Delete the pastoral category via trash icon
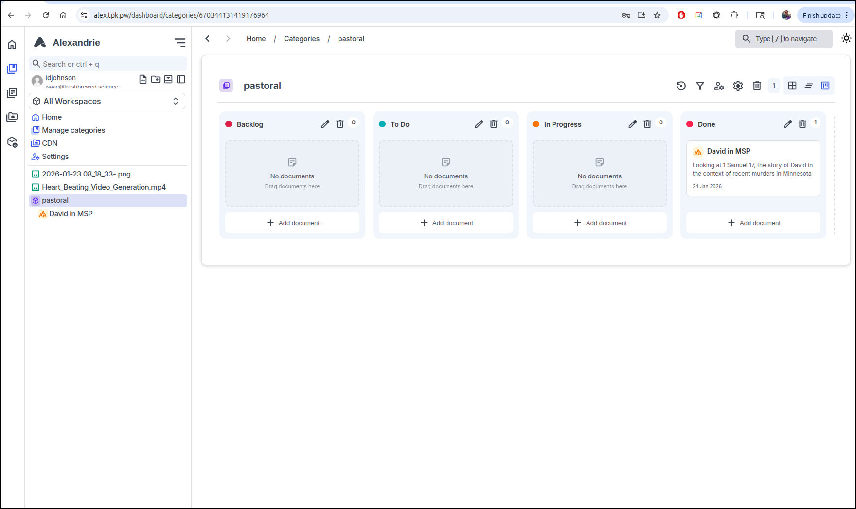 757,86
